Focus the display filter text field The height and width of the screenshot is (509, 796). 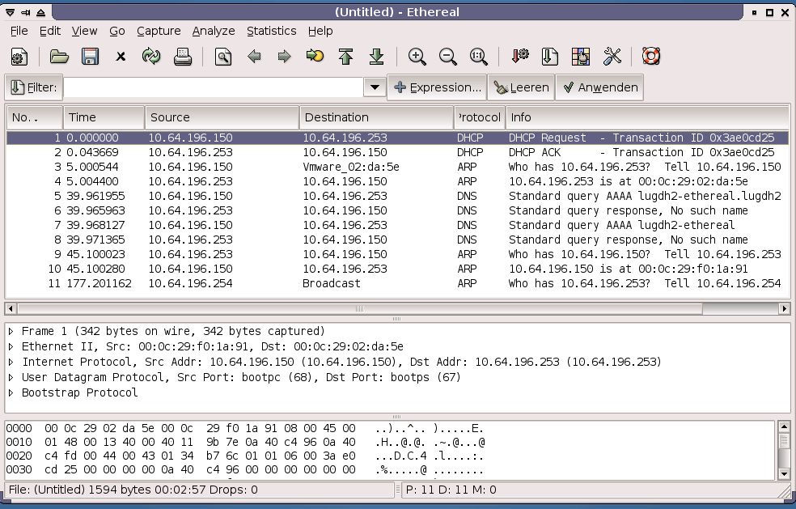[214, 87]
